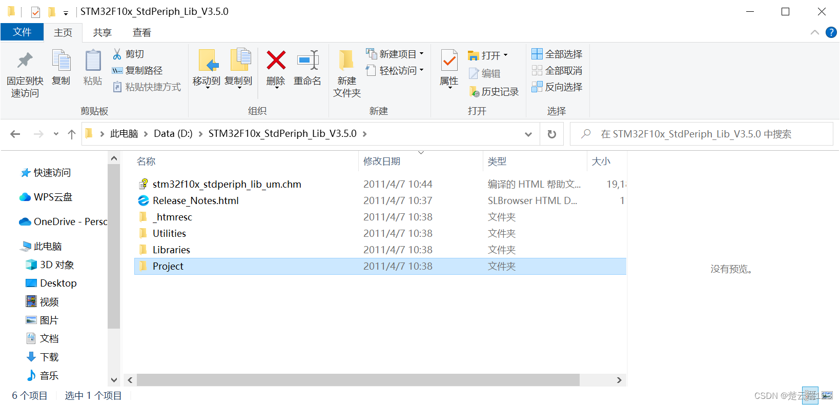Expand the Open button dropdown arrow
Image resolution: width=840 pixels, height=405 pixels.
(505, 55)
